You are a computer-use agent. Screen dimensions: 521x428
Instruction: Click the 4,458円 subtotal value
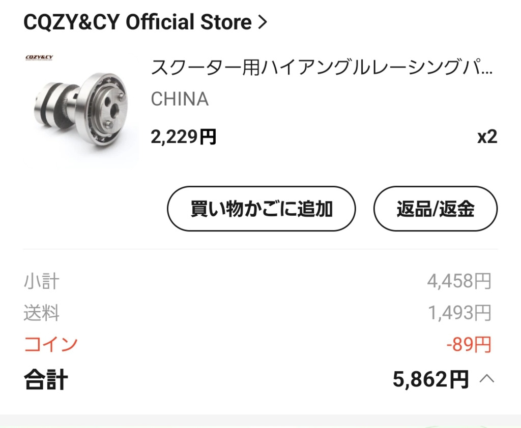(x=459, y=281)
